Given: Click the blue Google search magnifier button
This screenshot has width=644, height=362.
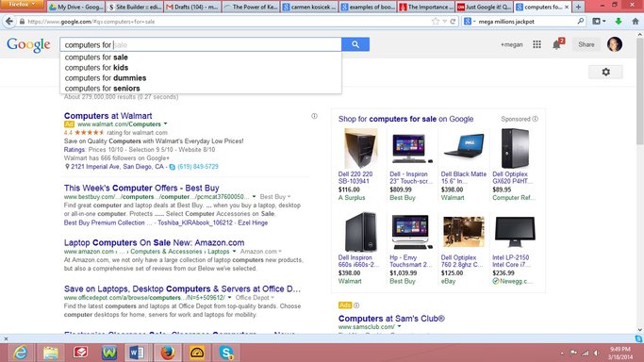Looking at the screenshot, I should pyautogui.click(x=355, y=44).
